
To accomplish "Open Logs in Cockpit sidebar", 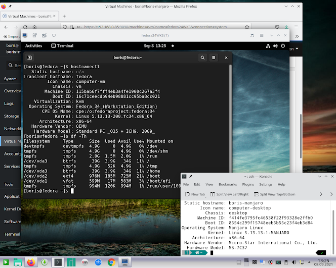I will pyautogui.click(x=9, y=103).
